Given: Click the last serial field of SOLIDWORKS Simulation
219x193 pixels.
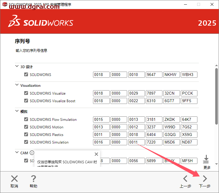Looking at the screenshot, I should click(189, 142).
